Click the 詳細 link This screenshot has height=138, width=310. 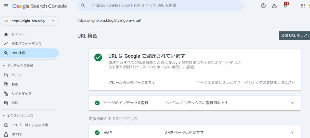coord(190,67)
